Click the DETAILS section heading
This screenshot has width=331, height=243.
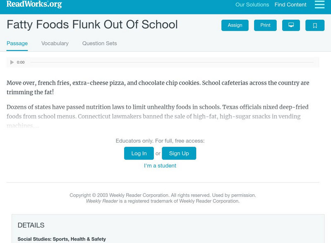(x=31, y=225)
